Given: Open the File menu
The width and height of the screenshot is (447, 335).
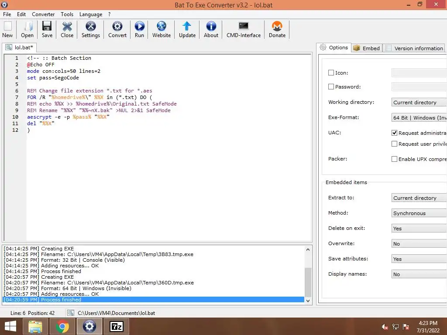Looking at the screenshot, I should click(x=7, y=14).
